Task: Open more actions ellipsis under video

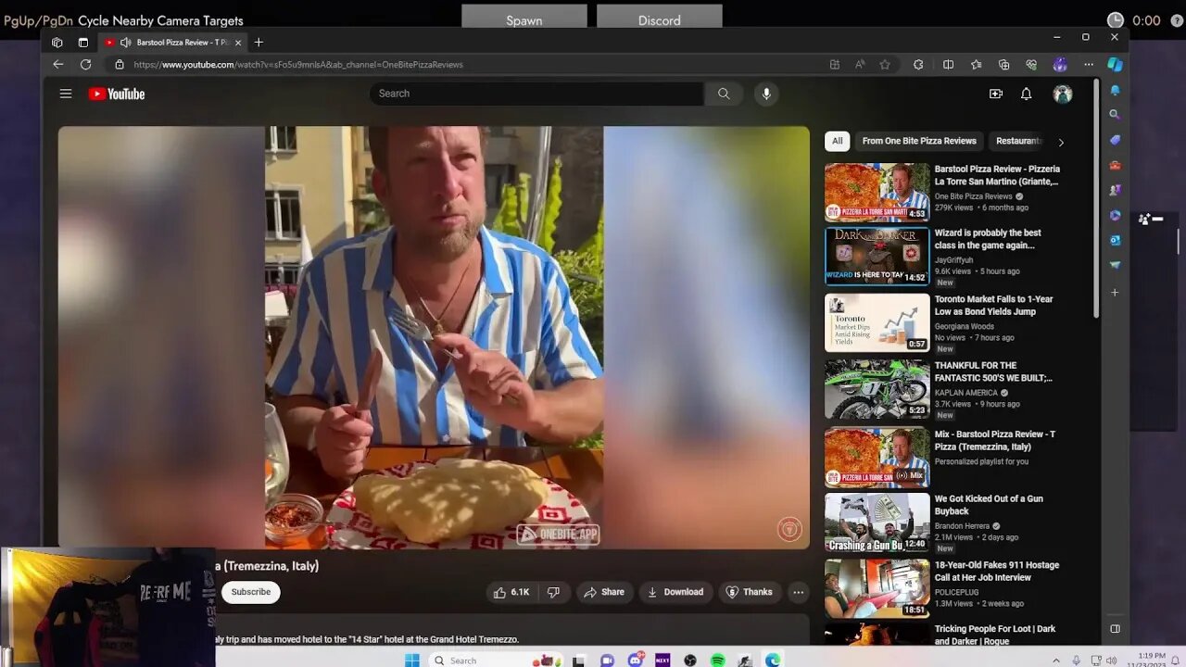Action: pyautogui.click(x=798, y=592)
